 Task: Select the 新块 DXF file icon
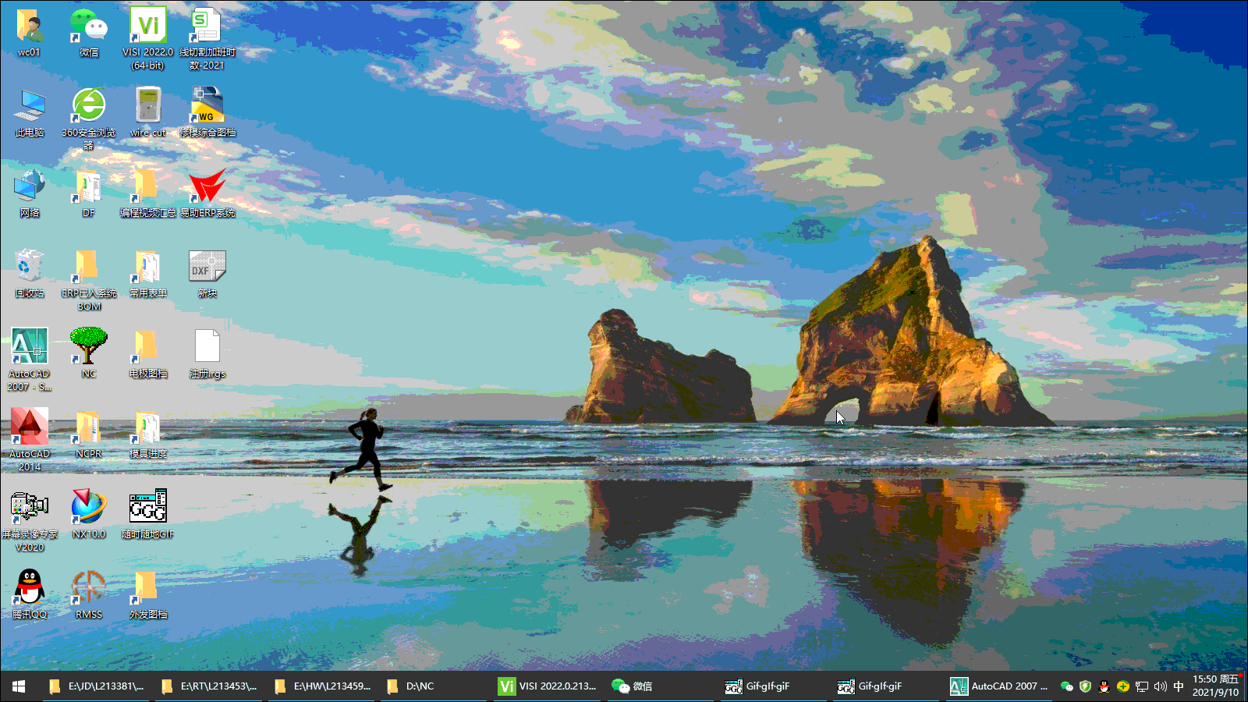tap(207, 274)
